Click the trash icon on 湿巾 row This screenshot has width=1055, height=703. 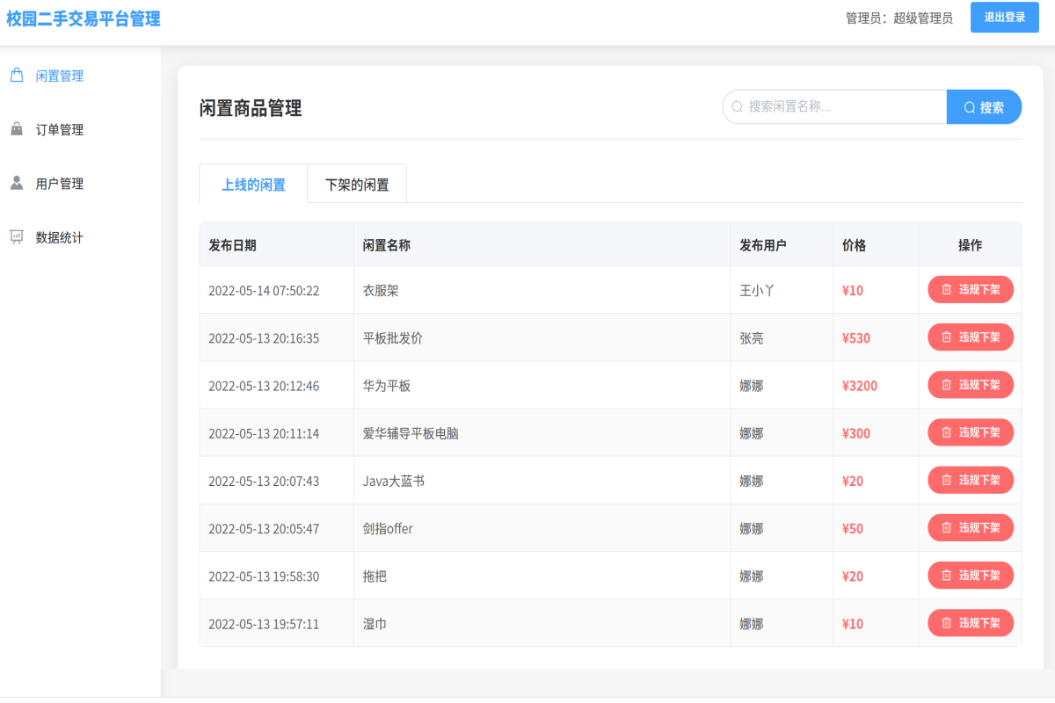[x=946, y=623]
